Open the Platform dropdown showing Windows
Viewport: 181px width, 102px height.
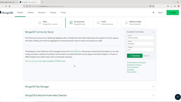[x=141, y=44]
